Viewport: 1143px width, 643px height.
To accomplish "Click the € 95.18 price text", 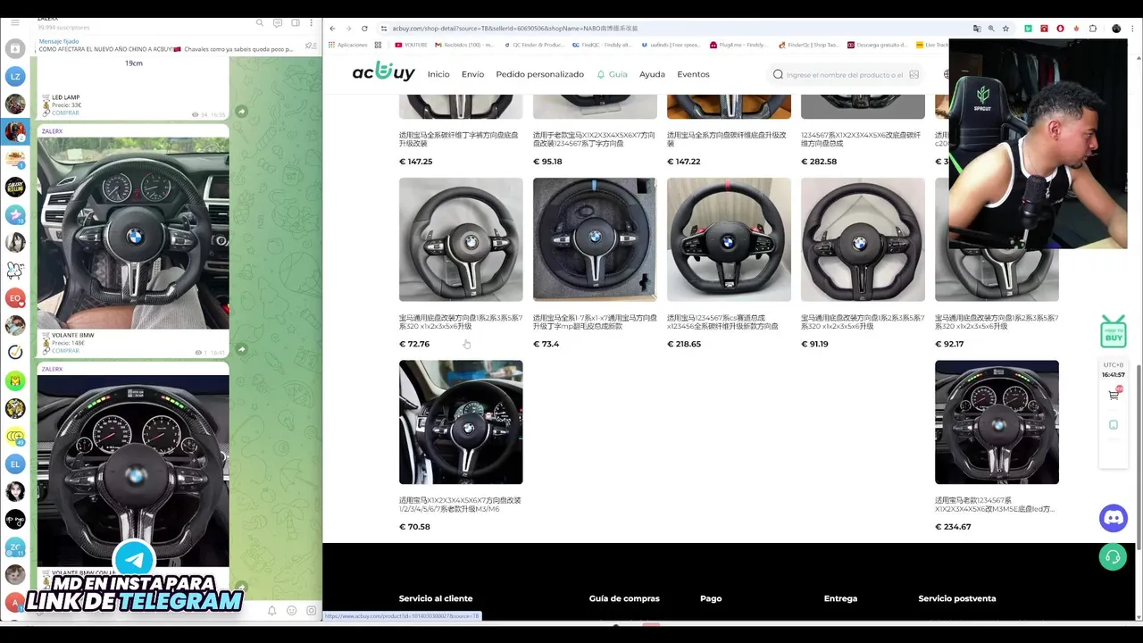I will (547, 162).
